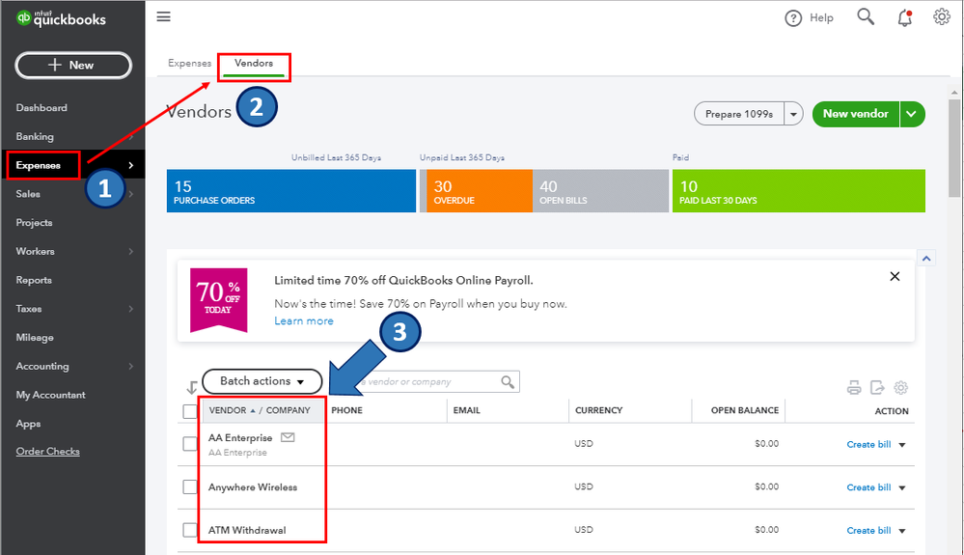Image resolution: width=964 pixels, height=555 pixels.
Task: Click the Currency column header
Action: click(599, 410)
